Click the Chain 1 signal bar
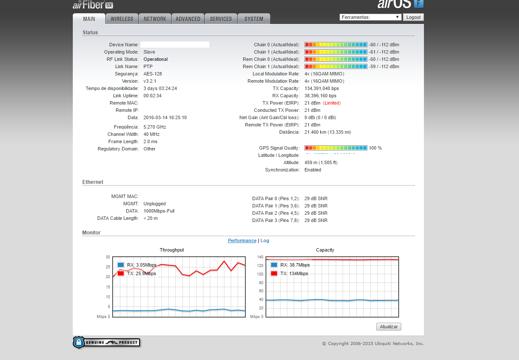 click(336, 52)
